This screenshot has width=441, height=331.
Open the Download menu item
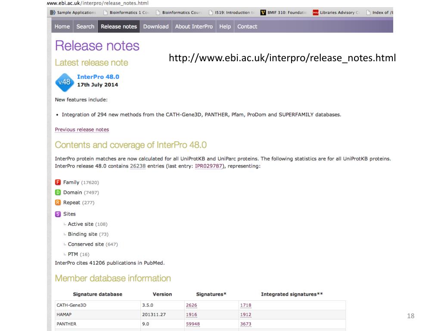156,26
